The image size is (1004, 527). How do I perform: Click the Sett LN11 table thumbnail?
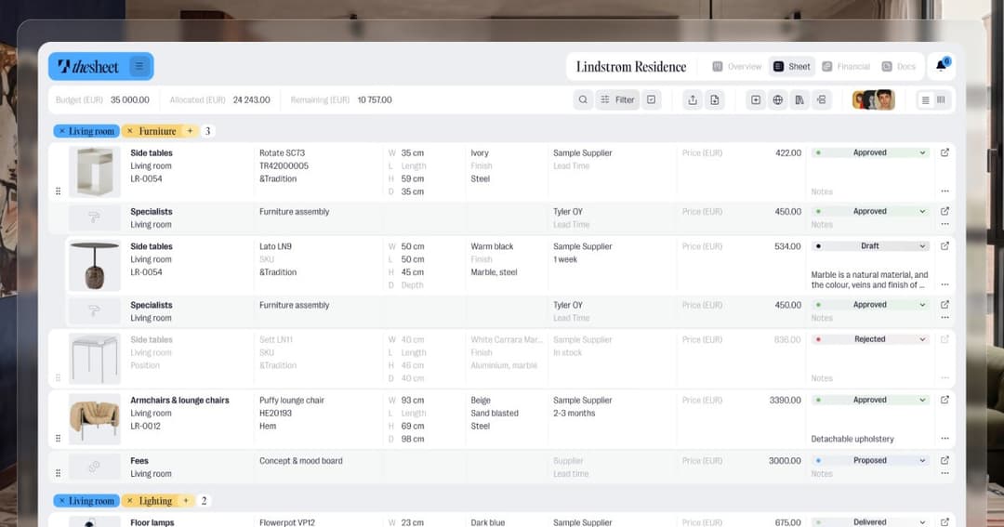(94, 359)
